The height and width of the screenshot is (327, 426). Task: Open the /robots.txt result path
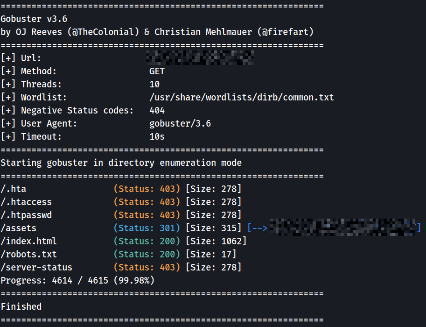click(28, 254)
